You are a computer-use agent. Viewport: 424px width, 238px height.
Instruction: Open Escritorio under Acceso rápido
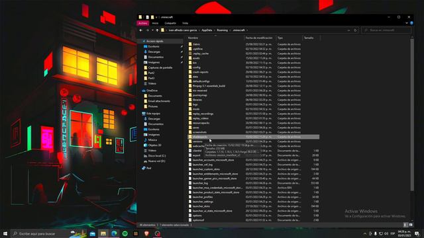pyautogui.click(x=154, y=46)
